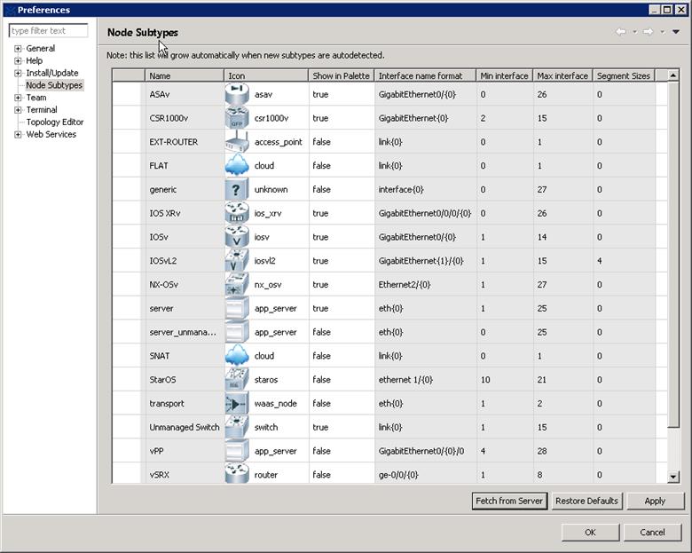Screen dimensions: 692x553
Task: Click the table scrollbar down arrow
Action: (673, 477)
